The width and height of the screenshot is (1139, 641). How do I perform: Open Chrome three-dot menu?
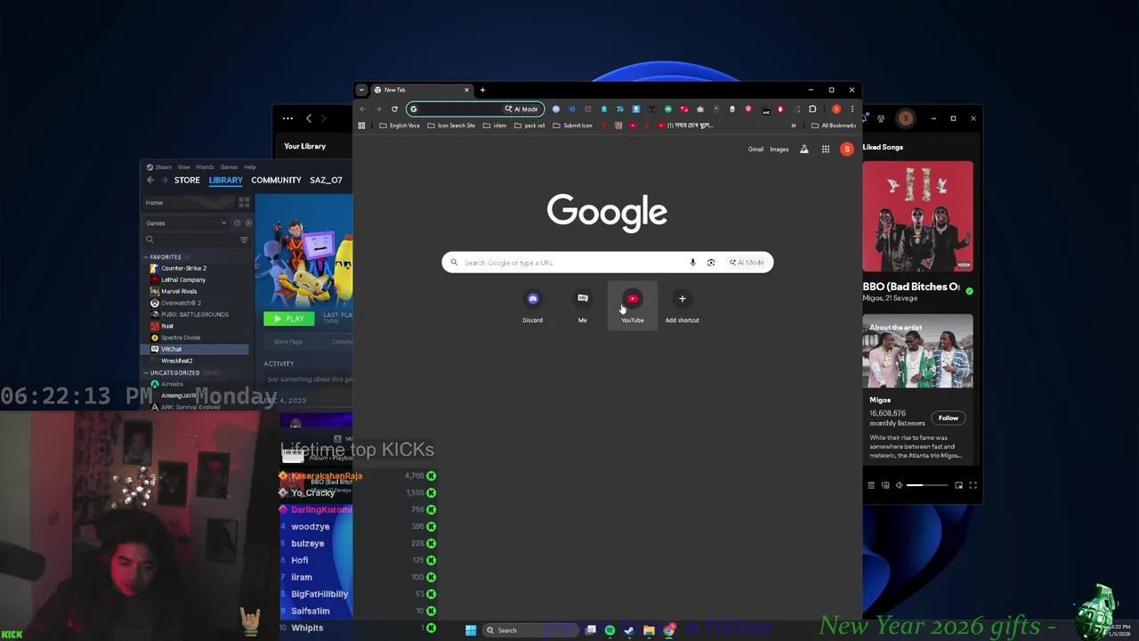click(x=852, y=110)
